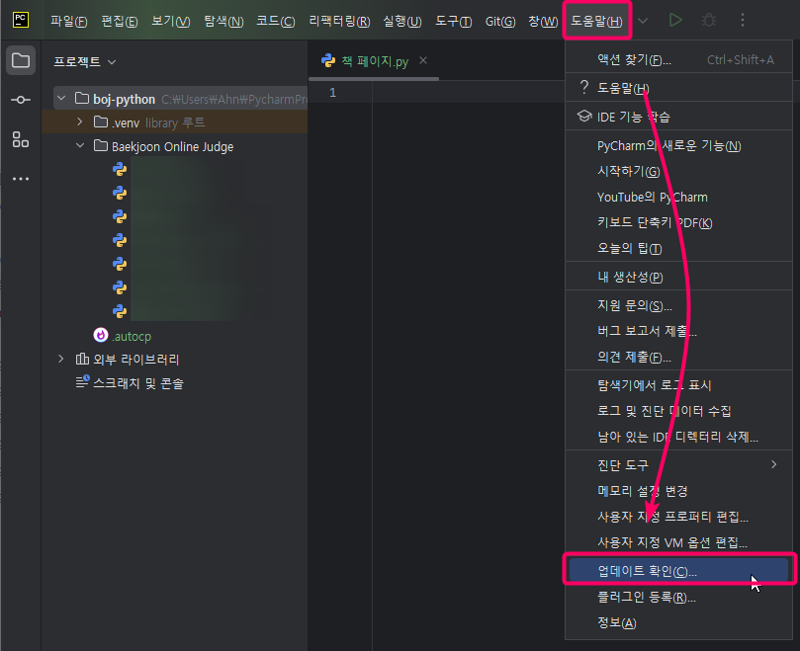Click the 스크래치 및 콘솔 icon
This screenshot has height=651, width=800.
83,382
